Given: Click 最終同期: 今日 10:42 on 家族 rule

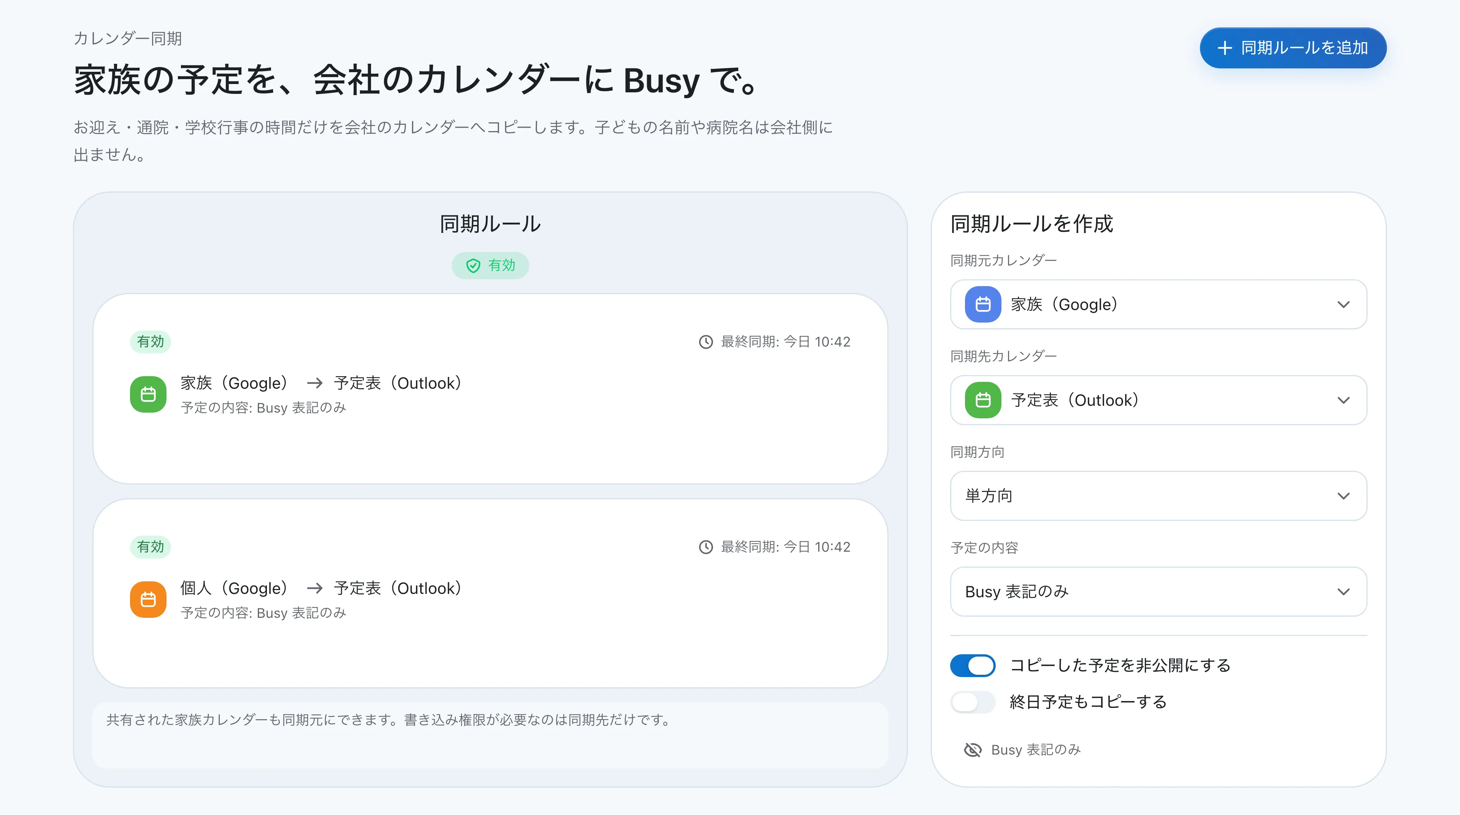Looking at the screenshot, I should click(x=786, y=342).
